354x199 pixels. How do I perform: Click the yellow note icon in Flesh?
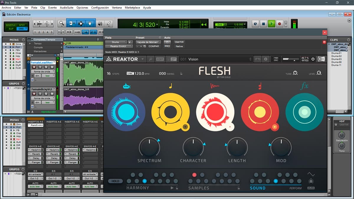(170, 86)
